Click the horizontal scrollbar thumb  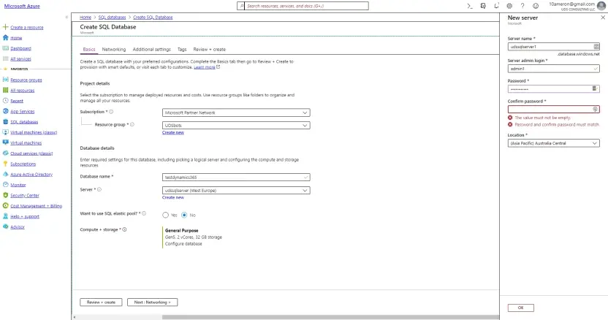coord(330,317)
